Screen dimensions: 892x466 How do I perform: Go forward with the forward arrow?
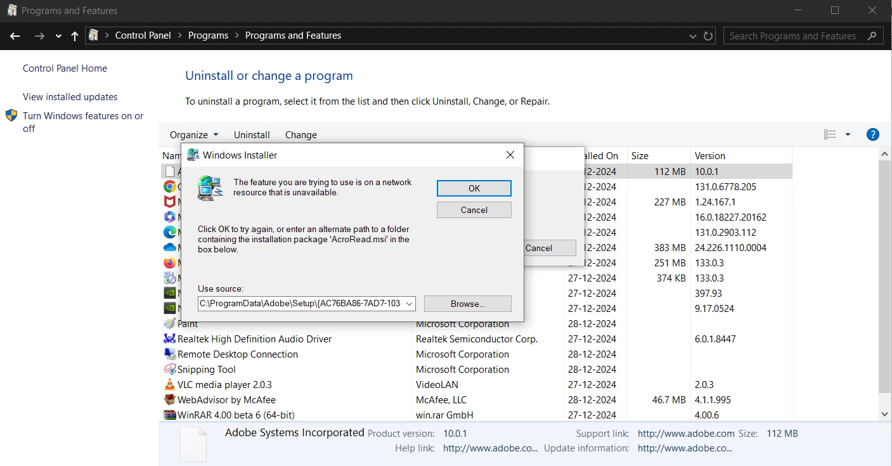pyautogui.click(x=39, y=36)
